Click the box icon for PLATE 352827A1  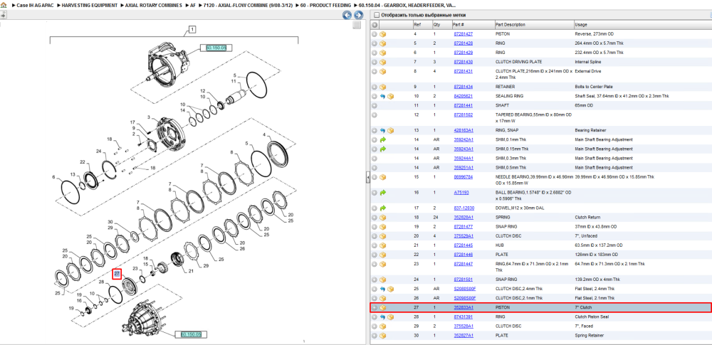pyautogui.click(x=383, y=336)
